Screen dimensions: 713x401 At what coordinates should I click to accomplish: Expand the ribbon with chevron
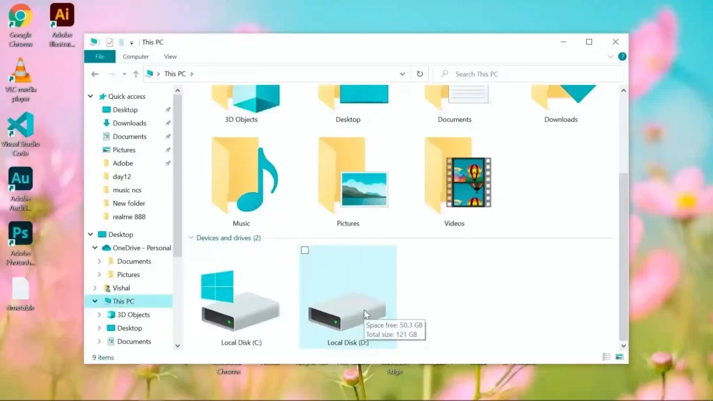click(x=610, y=56)
